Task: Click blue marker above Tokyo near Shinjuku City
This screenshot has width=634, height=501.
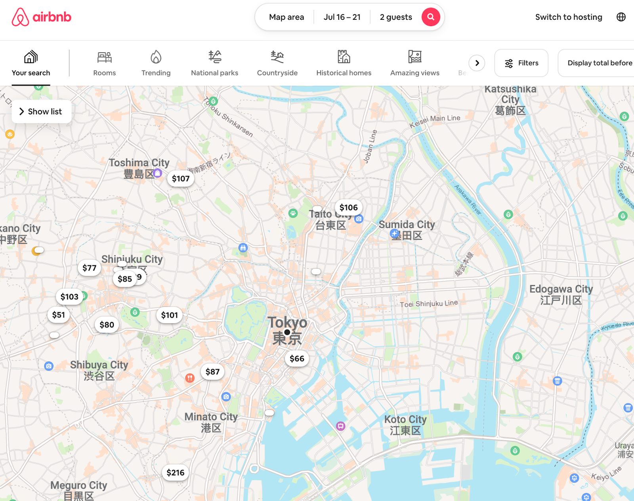Action: tap(243, 248)
